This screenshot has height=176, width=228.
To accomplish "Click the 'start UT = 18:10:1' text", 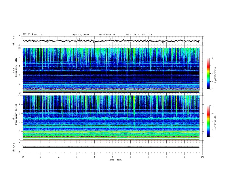I will tap(139, 35).
